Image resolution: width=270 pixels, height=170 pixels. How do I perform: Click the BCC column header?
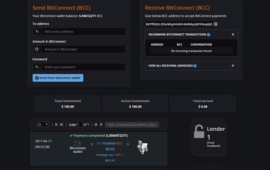pyautogui.click(x=179, y=44)
